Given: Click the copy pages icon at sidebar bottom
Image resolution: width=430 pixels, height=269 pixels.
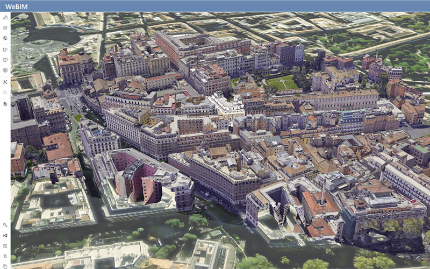Looking at the screenshot, I should pyautogui.click(x=5, y=266).
